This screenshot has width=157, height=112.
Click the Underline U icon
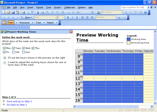[x=77, y=18]
